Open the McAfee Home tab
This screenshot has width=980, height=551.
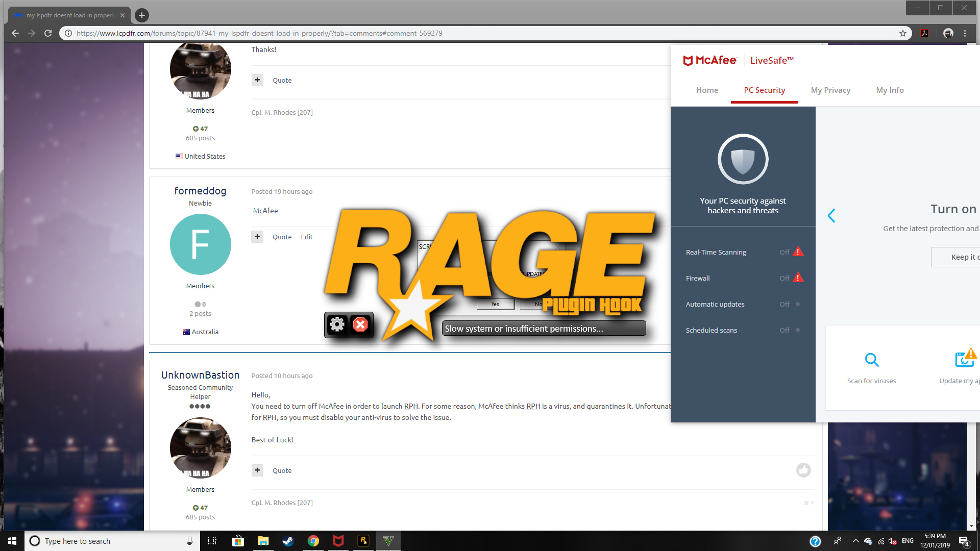(707, 90)
